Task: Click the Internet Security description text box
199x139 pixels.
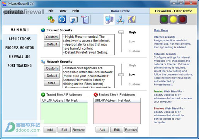Action: [88, 44]
